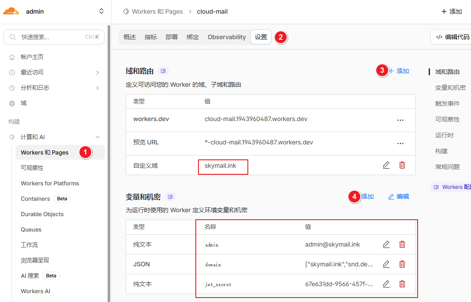The width and height of the screenshot is (471, 302).
Task: Expand the 最近访问 sidebar section
Action: click(97, 72)
